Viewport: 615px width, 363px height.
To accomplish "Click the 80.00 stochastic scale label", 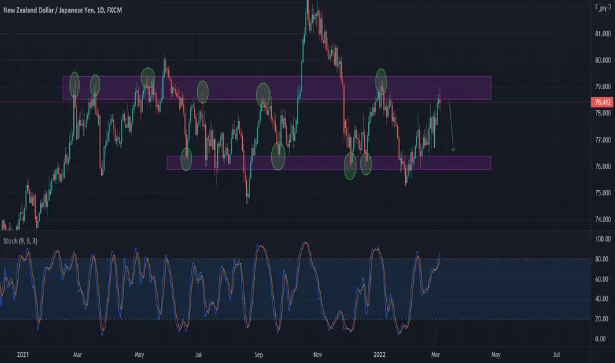I will tap(602, 259).
